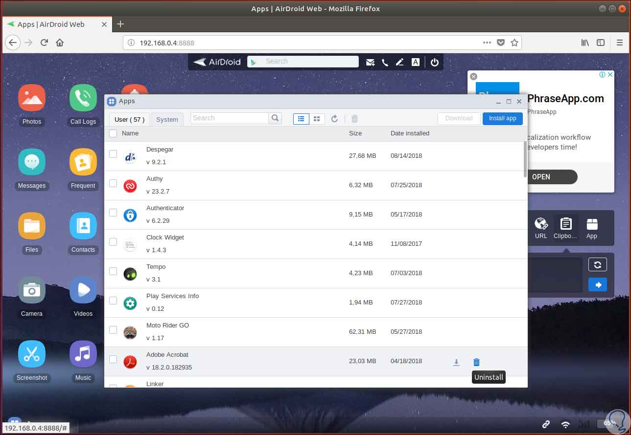Click the new message icon in AirDroid toolbar
This screenshot has width=631, height=435.
pos(370,62)
